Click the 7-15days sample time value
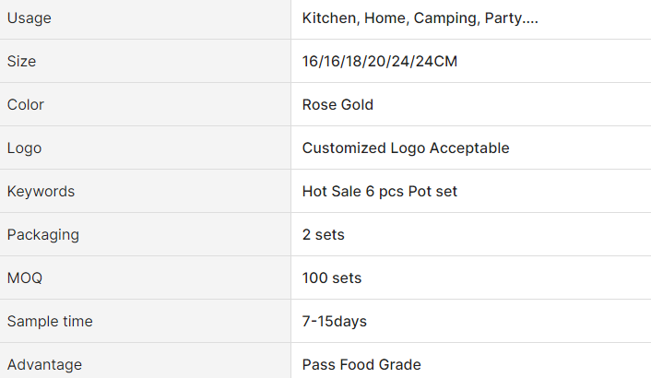Screen dimensions: 651x378 point(335,322)
